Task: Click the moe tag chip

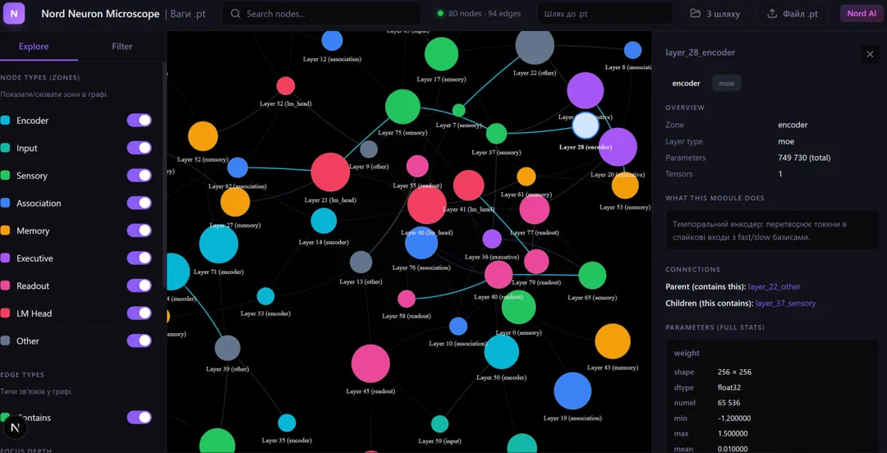Action: [726, 83]
